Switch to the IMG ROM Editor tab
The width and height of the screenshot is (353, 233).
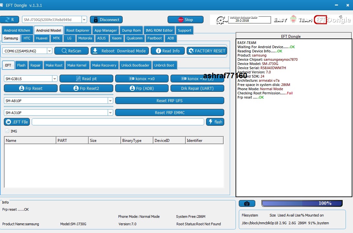[x=159, y=30]
